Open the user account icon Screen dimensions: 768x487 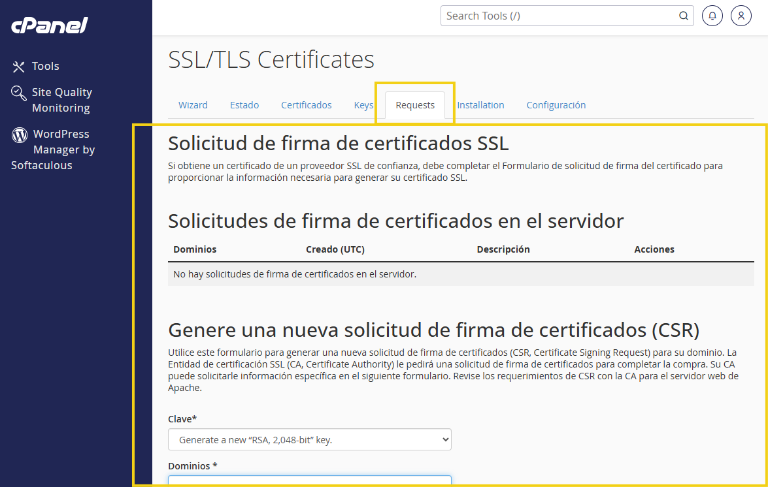pos(741,16)
